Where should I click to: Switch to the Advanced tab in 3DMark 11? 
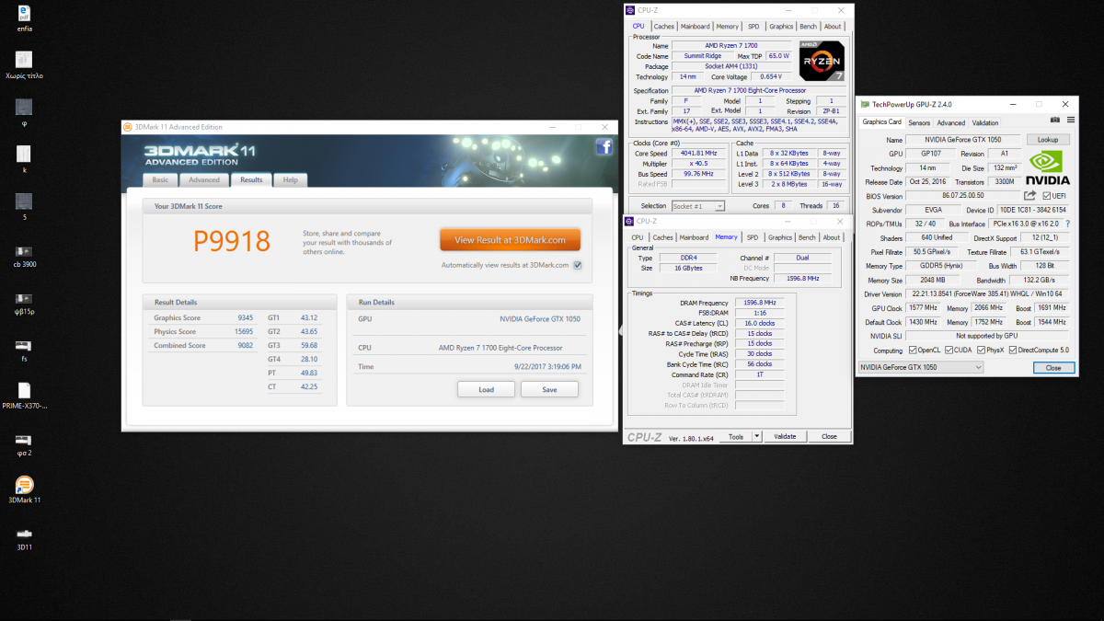205,180
